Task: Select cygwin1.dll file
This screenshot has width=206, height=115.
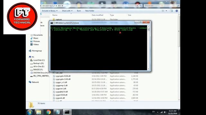Action: point(60,98)
